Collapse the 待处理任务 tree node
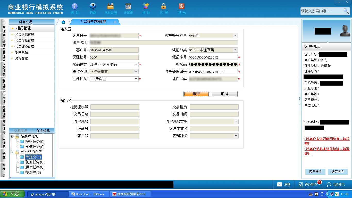352x198 pixels. tap(12, 136)
